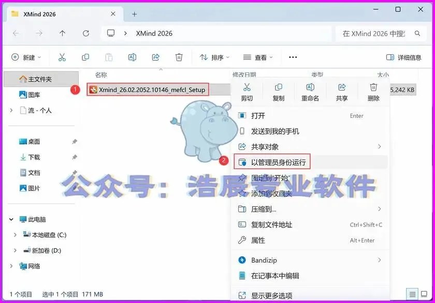Open the 压缩到... submenu
435x303 pixels.
point(310,209)
